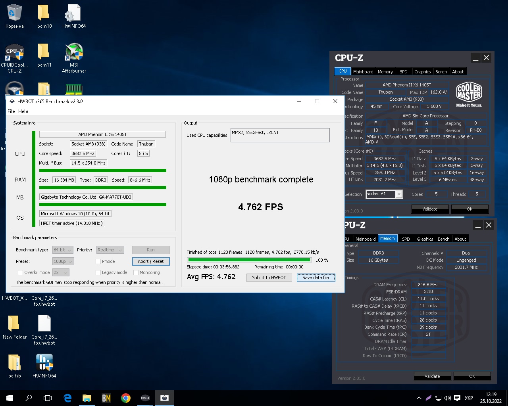
Task: Open the HWiNFO64 file icon near Recycle Bin
Action: pos(74,17)
